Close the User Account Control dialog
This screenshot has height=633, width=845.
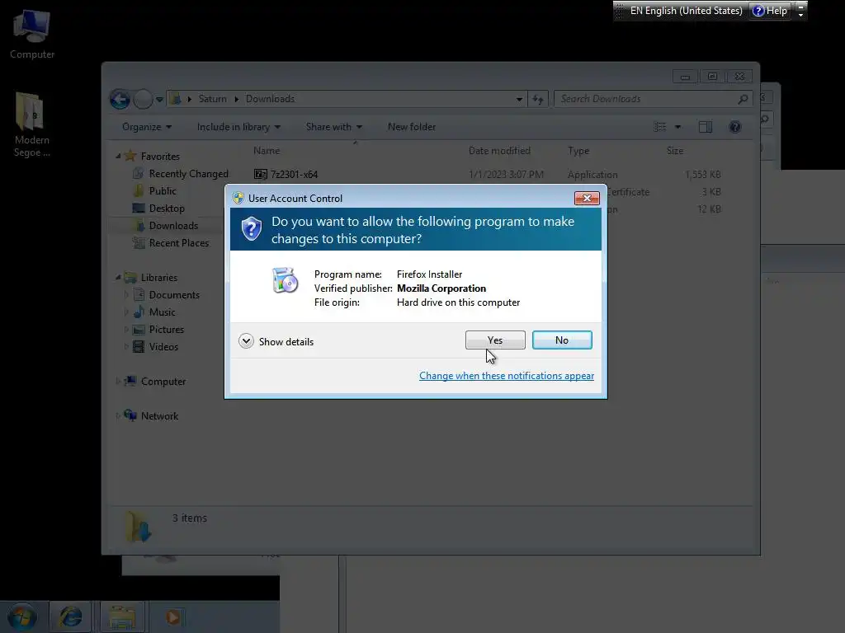tap(587, 198)
